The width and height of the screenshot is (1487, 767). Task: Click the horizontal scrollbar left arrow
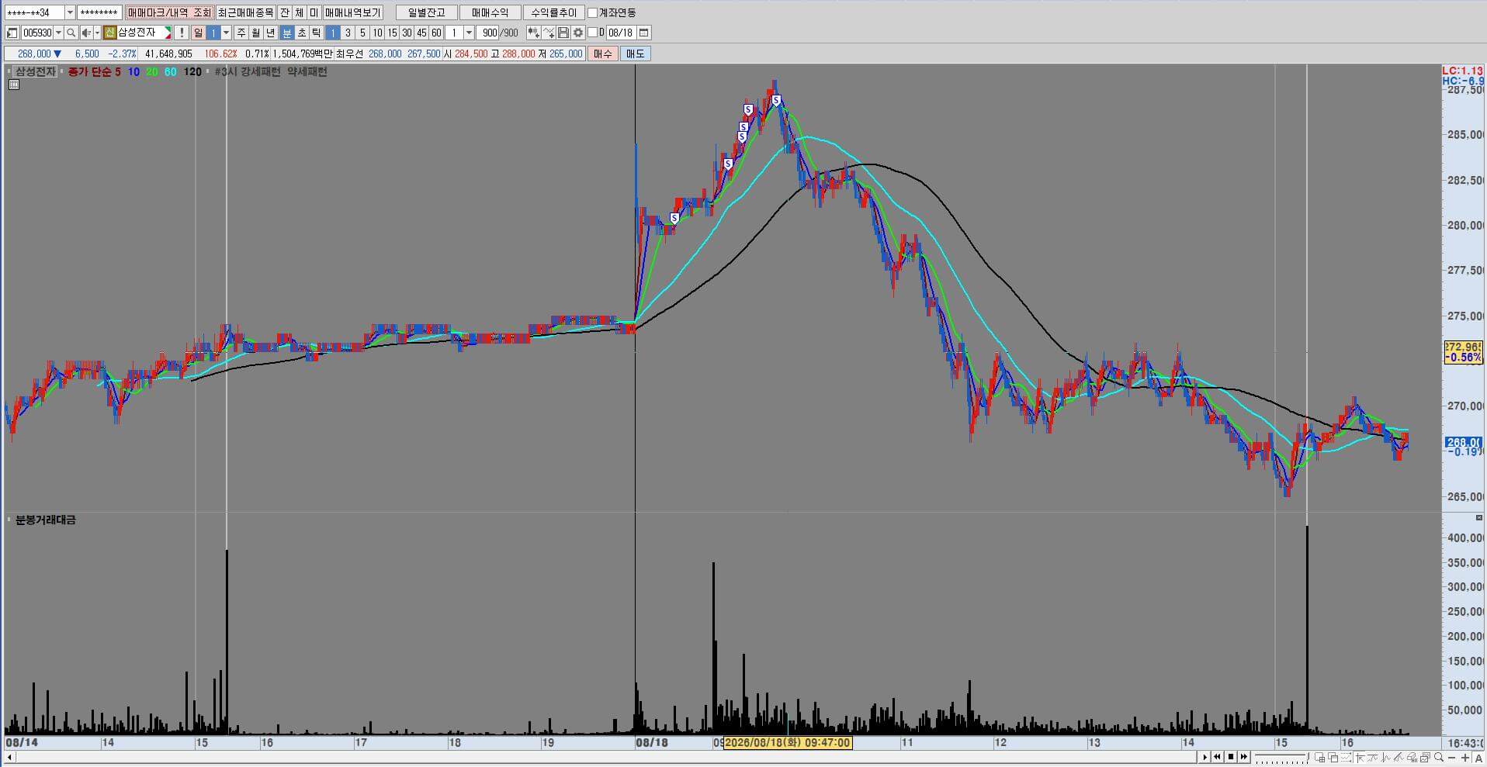click(9, 757)
